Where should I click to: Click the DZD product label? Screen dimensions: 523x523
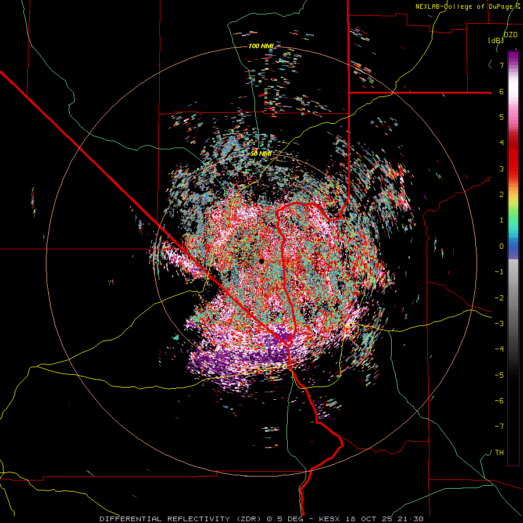pos(510,35)
